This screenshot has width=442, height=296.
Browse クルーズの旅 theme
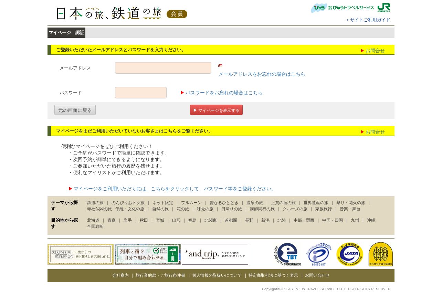(295, 209)
